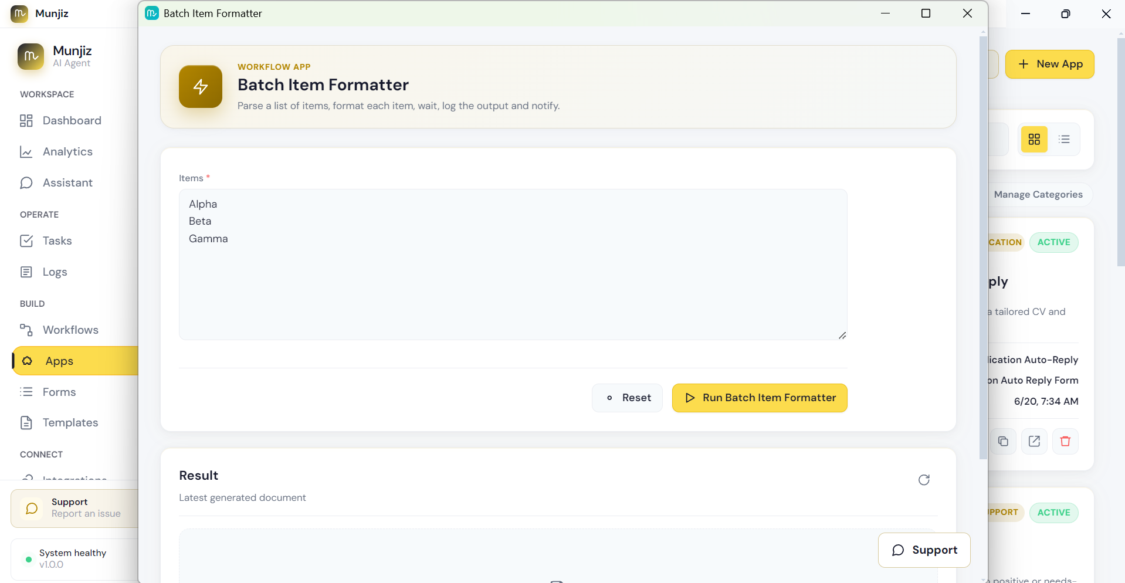Click the plus icon in New App
The image size is (1125, 583).
pos(1024,64)
